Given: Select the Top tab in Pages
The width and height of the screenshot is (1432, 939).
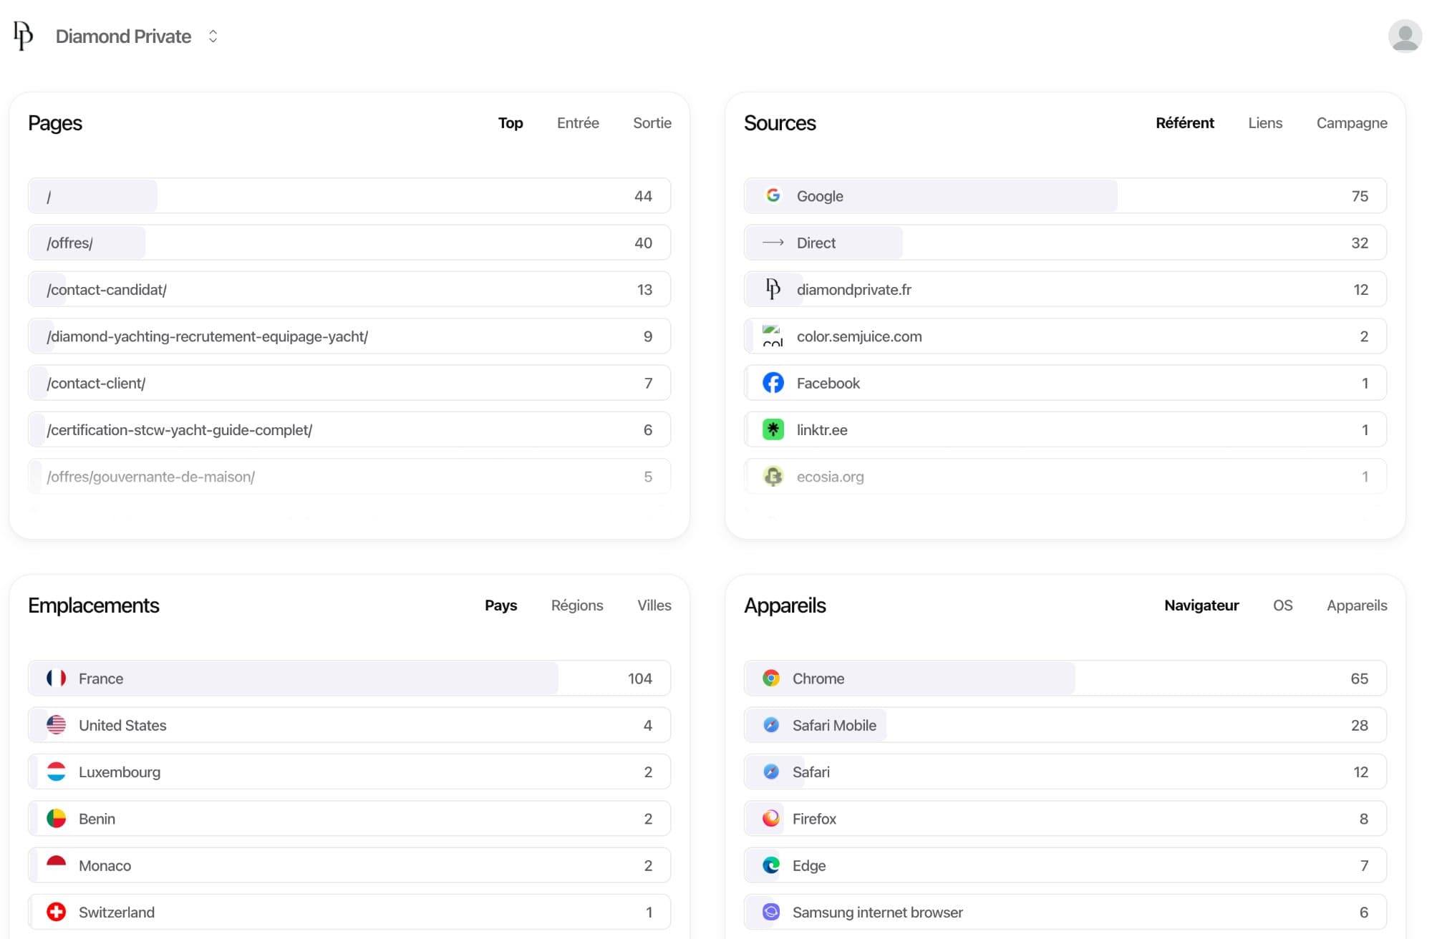Looking at the screenshot, I should tap(511, 123).
